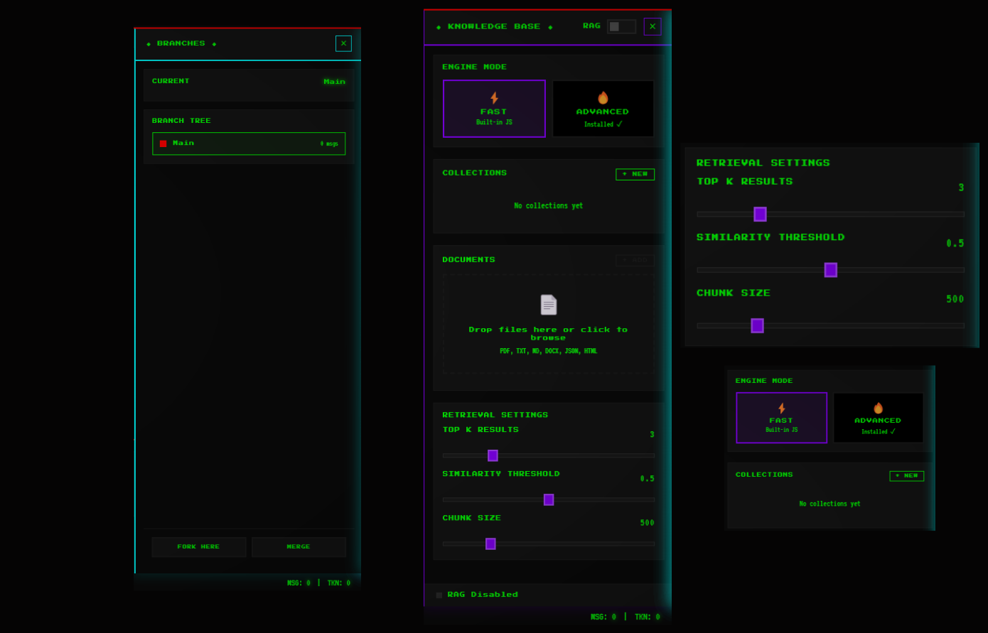Click the document file icon in drop zone

click(x=548, y=305)
